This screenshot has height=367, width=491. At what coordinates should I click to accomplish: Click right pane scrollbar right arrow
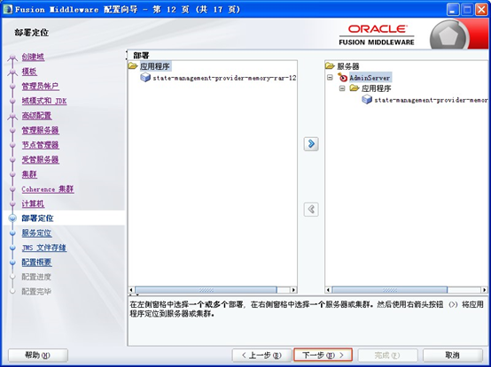click(485, 290)
